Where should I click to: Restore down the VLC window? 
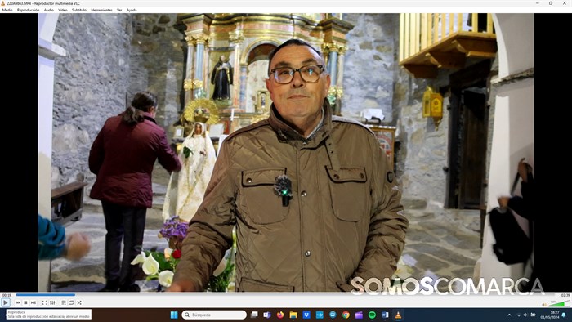551,3
